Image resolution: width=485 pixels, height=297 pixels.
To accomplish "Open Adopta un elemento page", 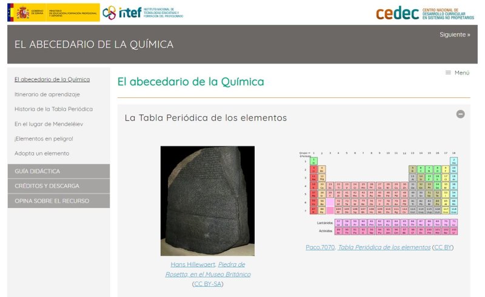I will tap(42, 154).
